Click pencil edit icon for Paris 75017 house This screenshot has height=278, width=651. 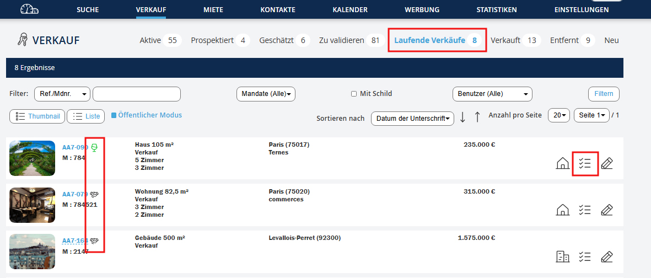coord(607,163)
